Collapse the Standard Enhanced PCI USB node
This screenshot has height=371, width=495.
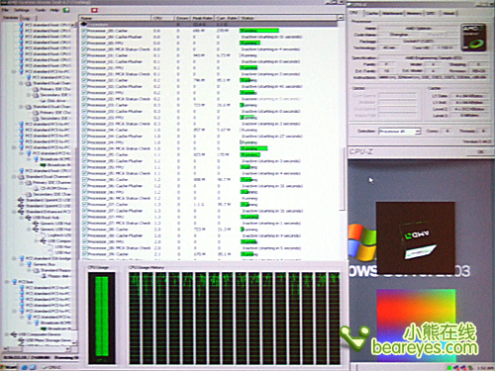[14, 212]
